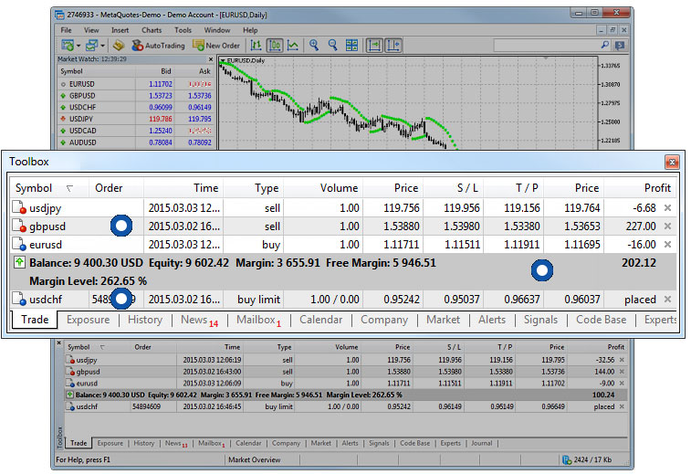Restore the inner chart window
Viewport: 691px width, 474px height.
pyautogui.click(x=612, y=30)
